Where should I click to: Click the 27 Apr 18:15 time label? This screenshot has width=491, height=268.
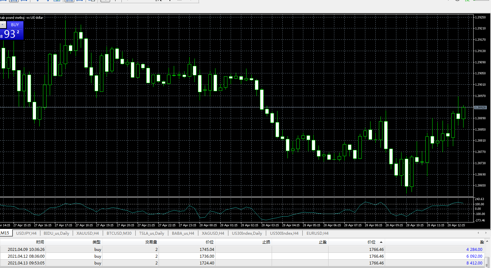(84, 225)
